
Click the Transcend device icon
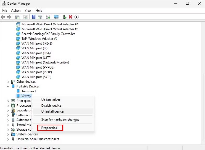coord(18,91)
